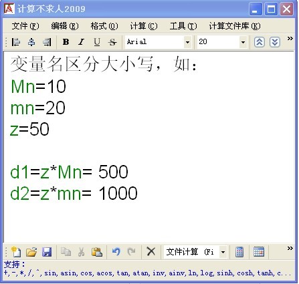299x284 pixels.
Task: Click the save floppy disk icon
Action: point(47,252)
